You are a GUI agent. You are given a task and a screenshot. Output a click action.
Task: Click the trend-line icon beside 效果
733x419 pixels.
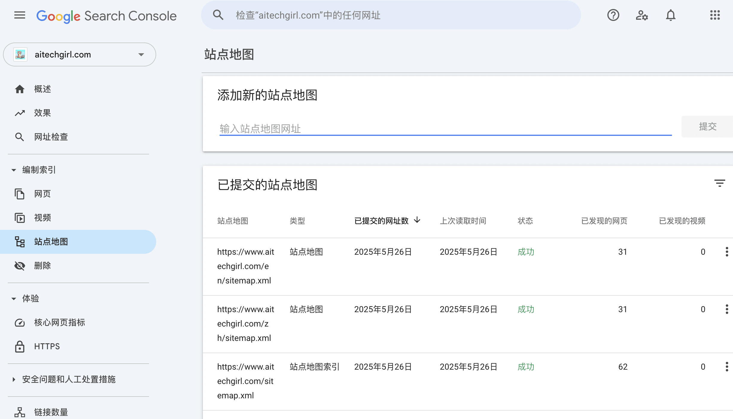20,113
